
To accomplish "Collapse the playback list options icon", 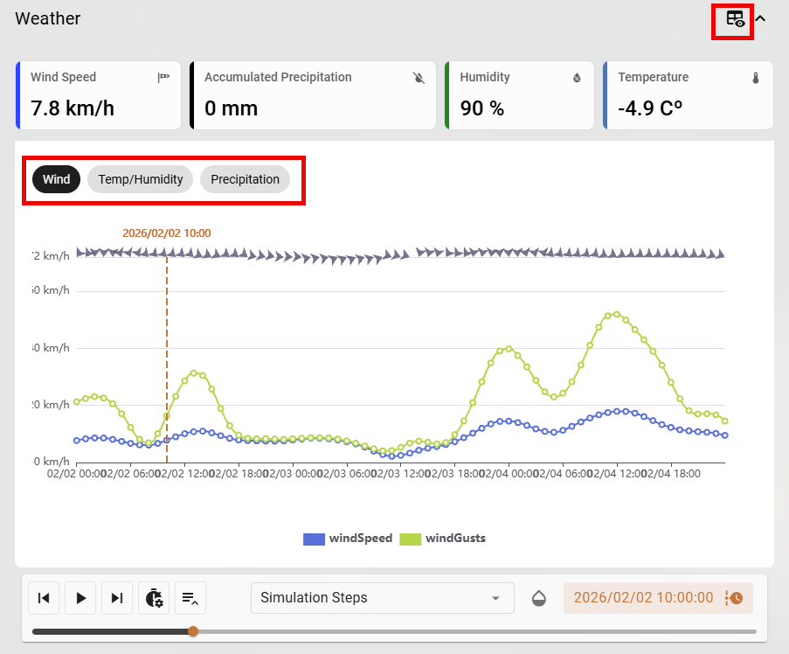I will (x=190, y=598).
